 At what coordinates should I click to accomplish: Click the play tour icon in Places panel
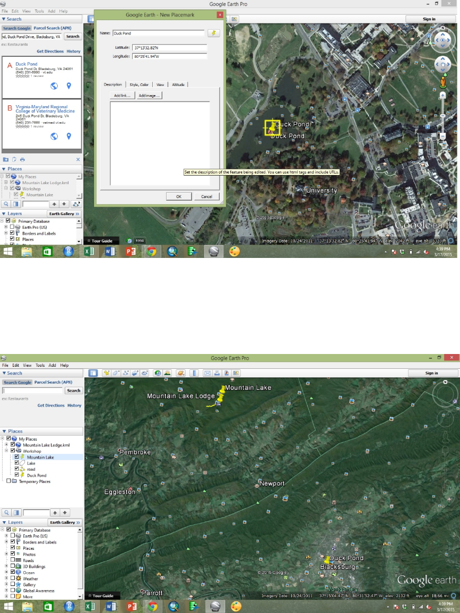tap(76, 204)
